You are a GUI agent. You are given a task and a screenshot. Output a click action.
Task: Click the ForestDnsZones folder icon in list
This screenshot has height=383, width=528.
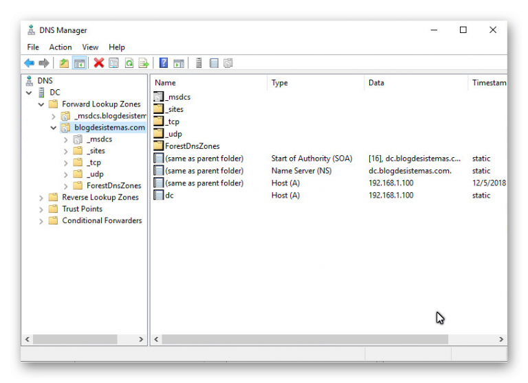(x=159, y=146)
